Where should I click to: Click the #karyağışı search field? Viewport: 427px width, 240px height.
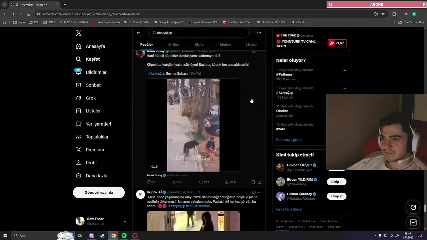click(199, 33)
